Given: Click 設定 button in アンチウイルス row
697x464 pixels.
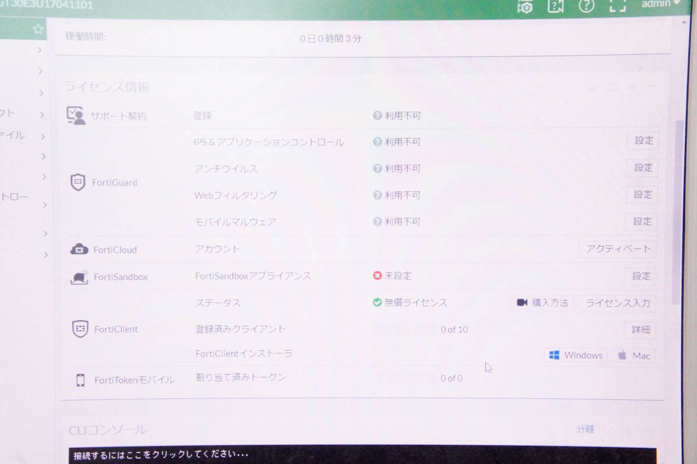Looking at the screenshot, I should (x=643, y=168).
